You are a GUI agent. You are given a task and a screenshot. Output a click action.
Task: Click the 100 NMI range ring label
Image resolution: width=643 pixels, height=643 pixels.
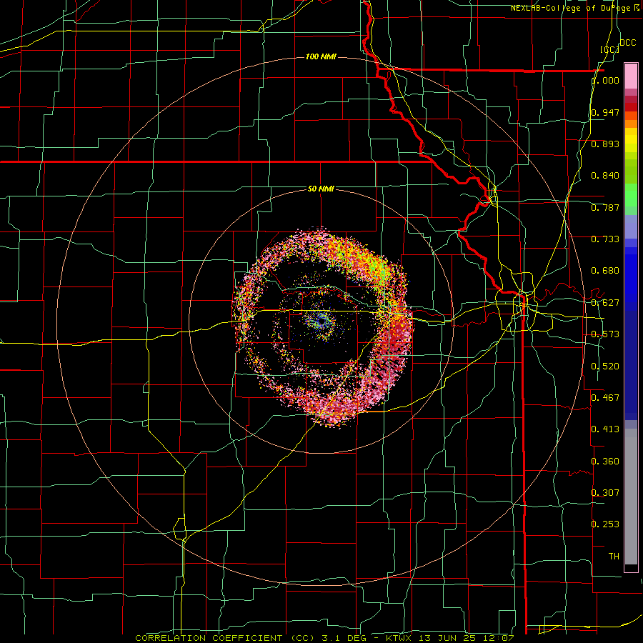pos(321,56)
